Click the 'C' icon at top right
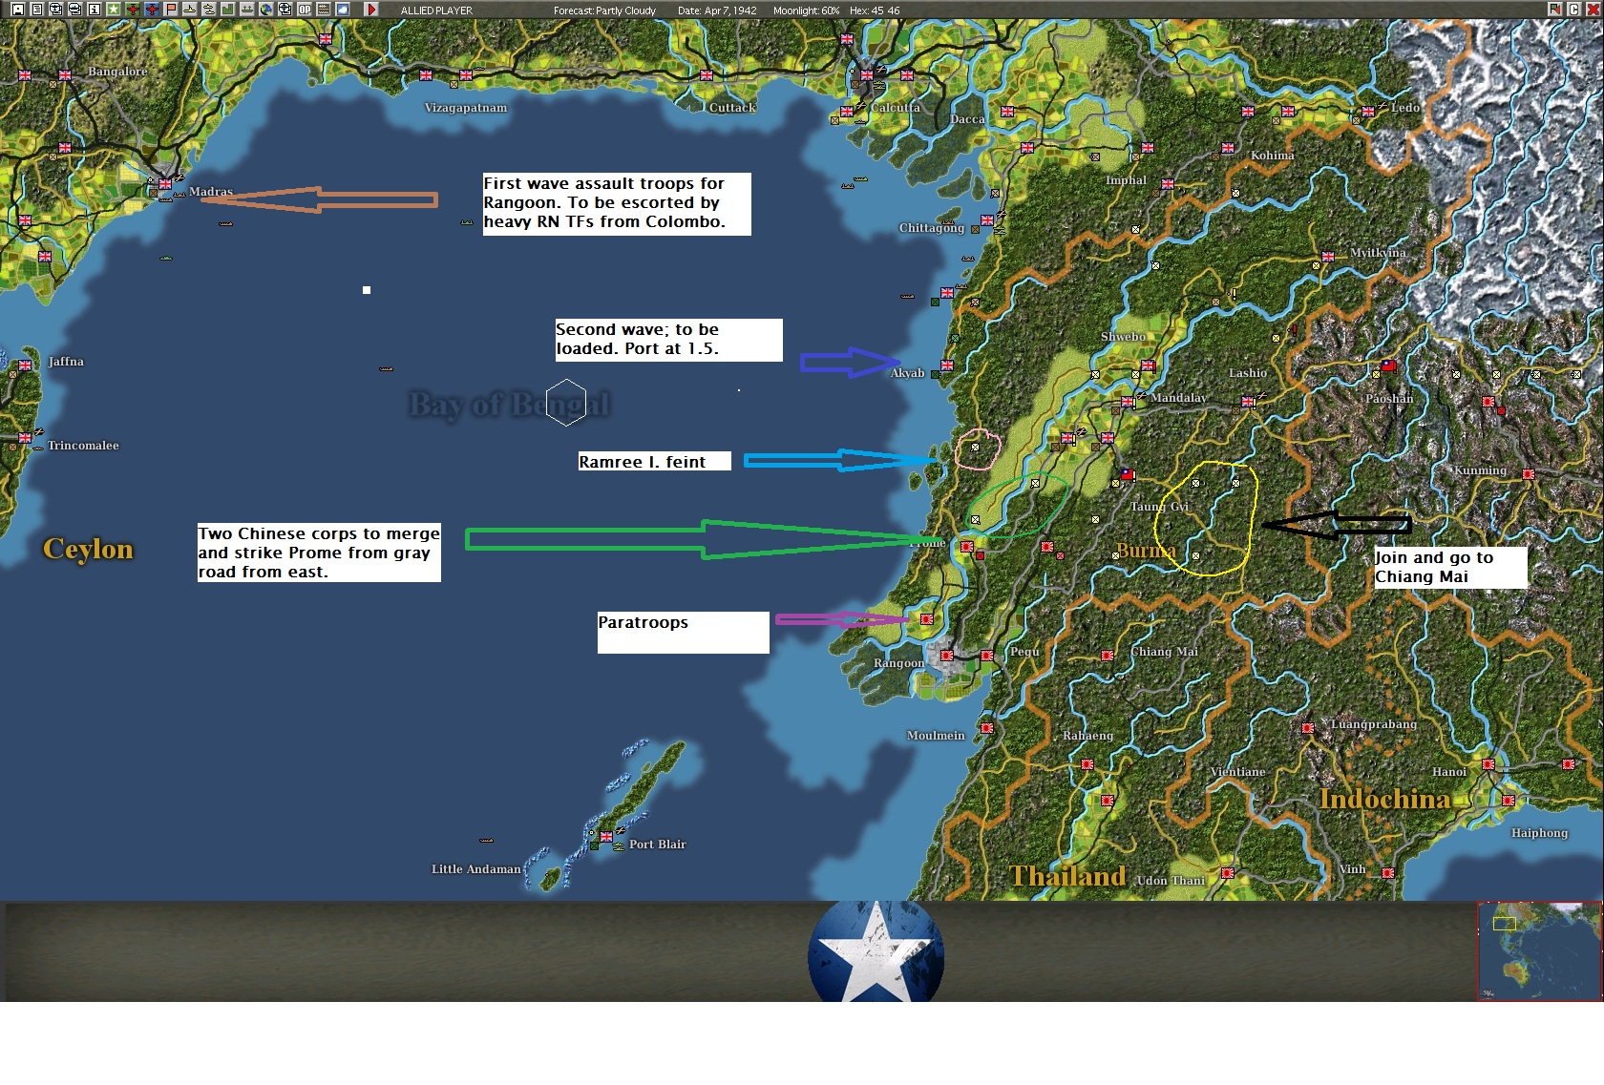1604x1085 pixels. tap(1573, 10)
